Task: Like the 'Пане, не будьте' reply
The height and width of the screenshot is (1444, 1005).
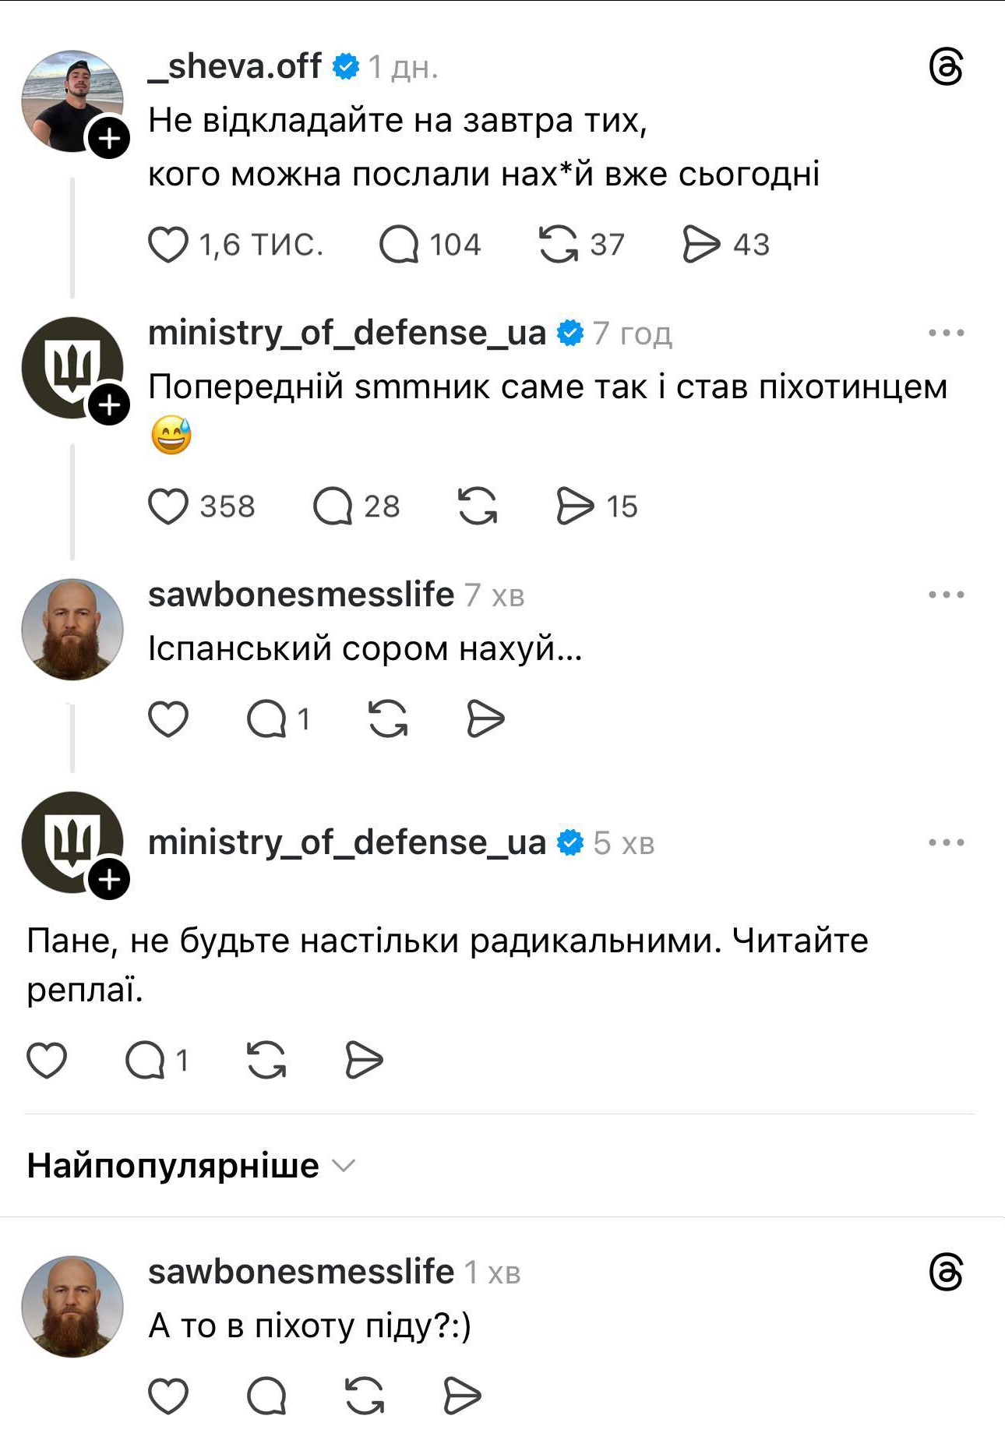Action: point(47,1061)
